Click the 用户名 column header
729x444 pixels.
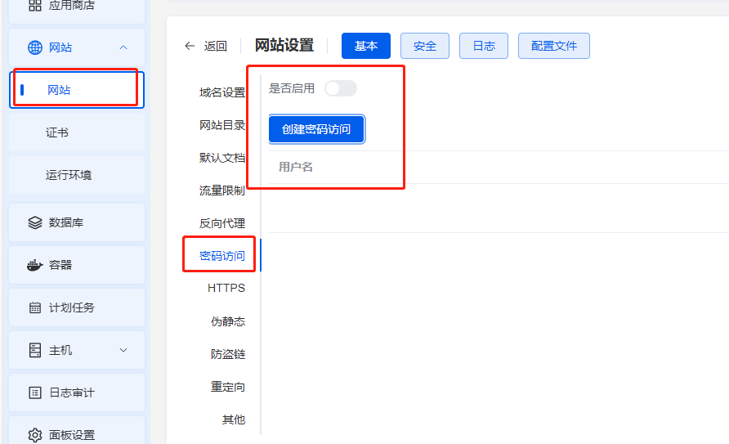pyautogui.click(x=296, y=167)
